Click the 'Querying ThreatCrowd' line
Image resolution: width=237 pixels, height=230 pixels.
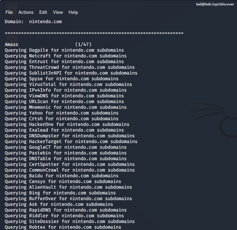coord(70,68)
